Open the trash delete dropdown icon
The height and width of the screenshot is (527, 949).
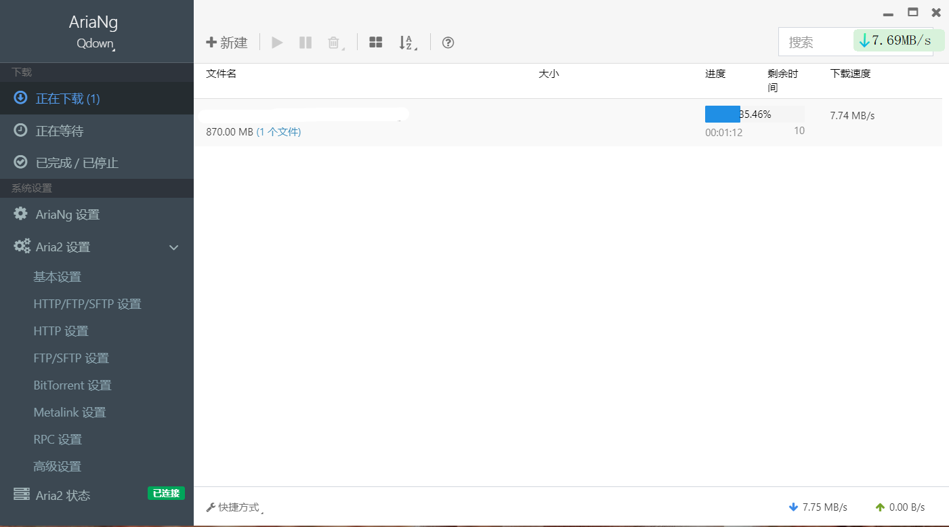coord(336,43)
